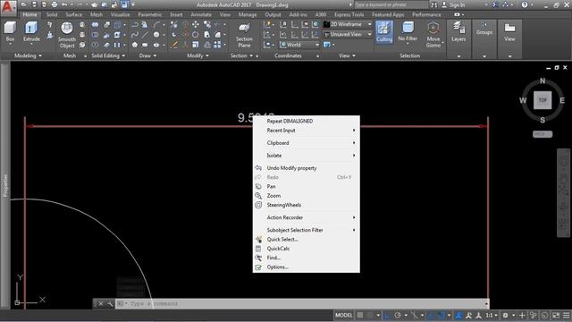Open workspace switching gear icon
572x322 pixels.
506,315
